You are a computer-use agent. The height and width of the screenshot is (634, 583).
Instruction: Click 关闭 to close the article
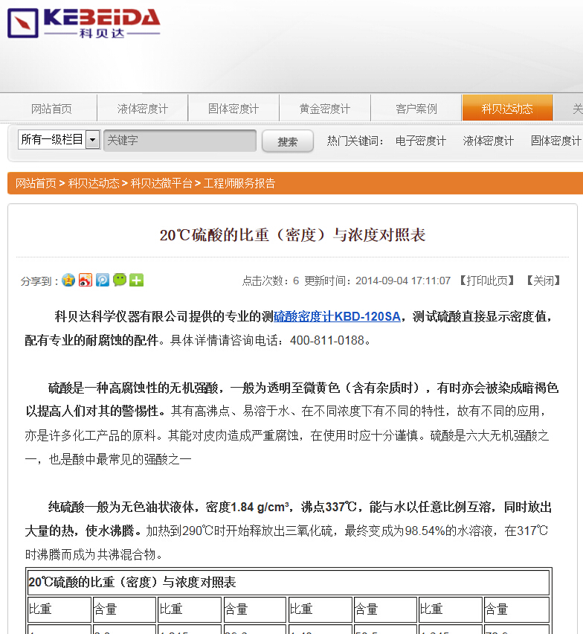click(x=544, y=281)
